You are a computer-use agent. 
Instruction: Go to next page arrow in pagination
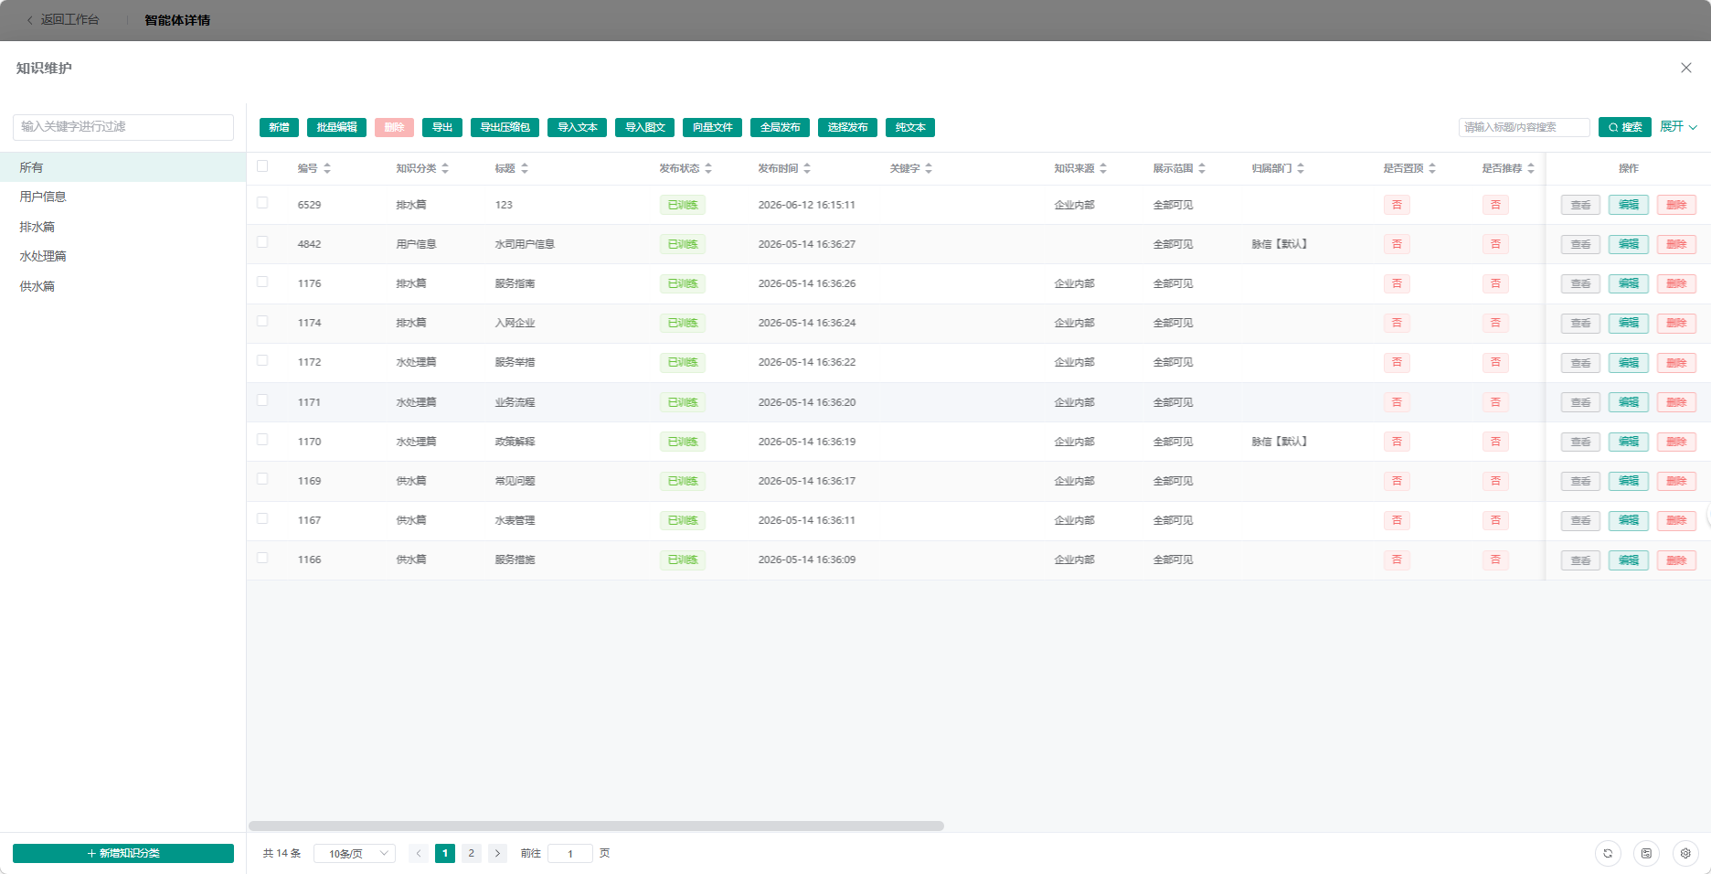click(497, 853)
